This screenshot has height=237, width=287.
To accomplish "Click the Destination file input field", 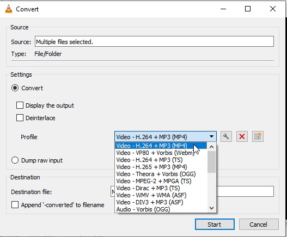I will coord(192,191).
